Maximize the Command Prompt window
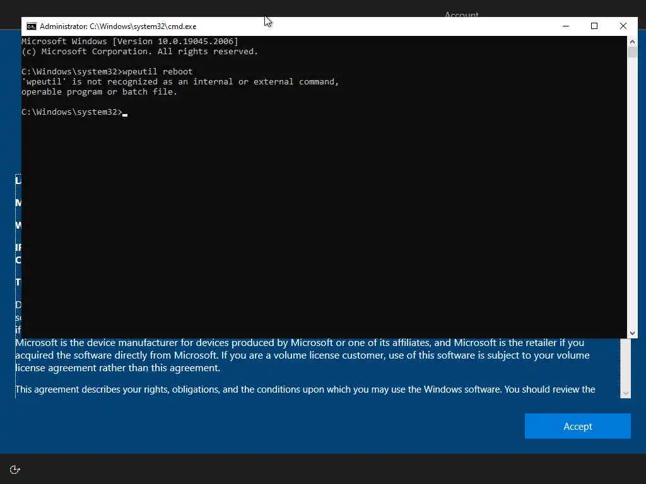The image size is (646, 484). [x=594, y=26]
